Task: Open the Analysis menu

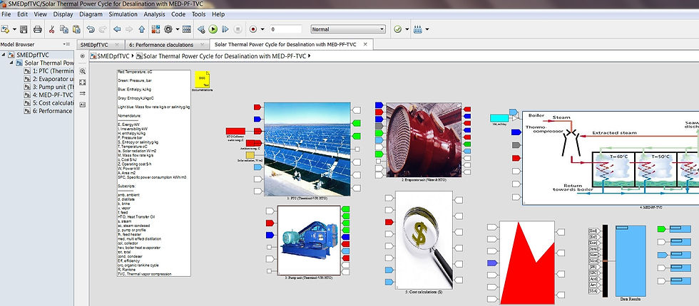Action: tap(154, 14)
